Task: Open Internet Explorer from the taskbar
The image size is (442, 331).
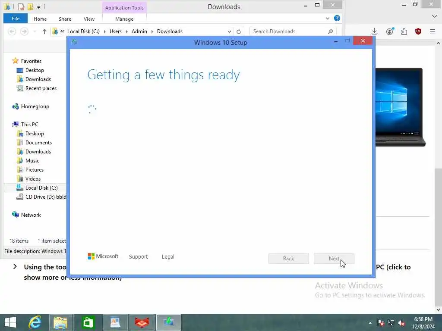Action: (x=35, y=322)
